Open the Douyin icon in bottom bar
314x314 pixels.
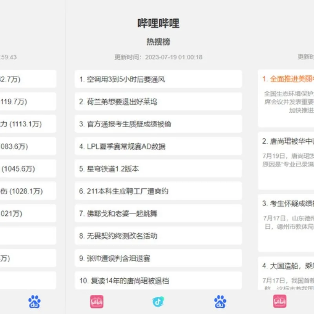click(x=158, y=301)
